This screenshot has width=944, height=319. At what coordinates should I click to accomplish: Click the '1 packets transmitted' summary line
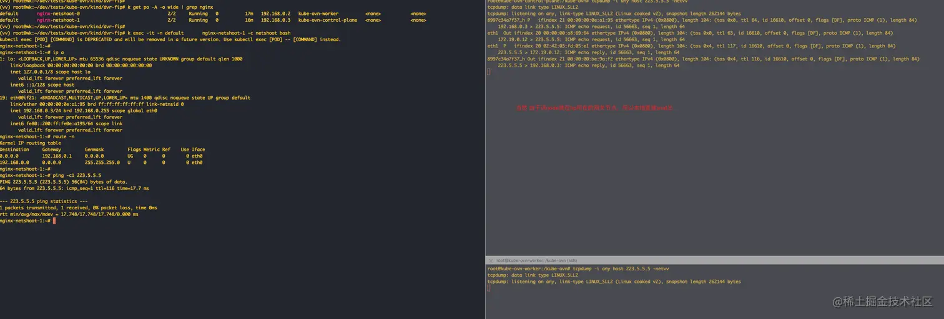click(79, 207)
